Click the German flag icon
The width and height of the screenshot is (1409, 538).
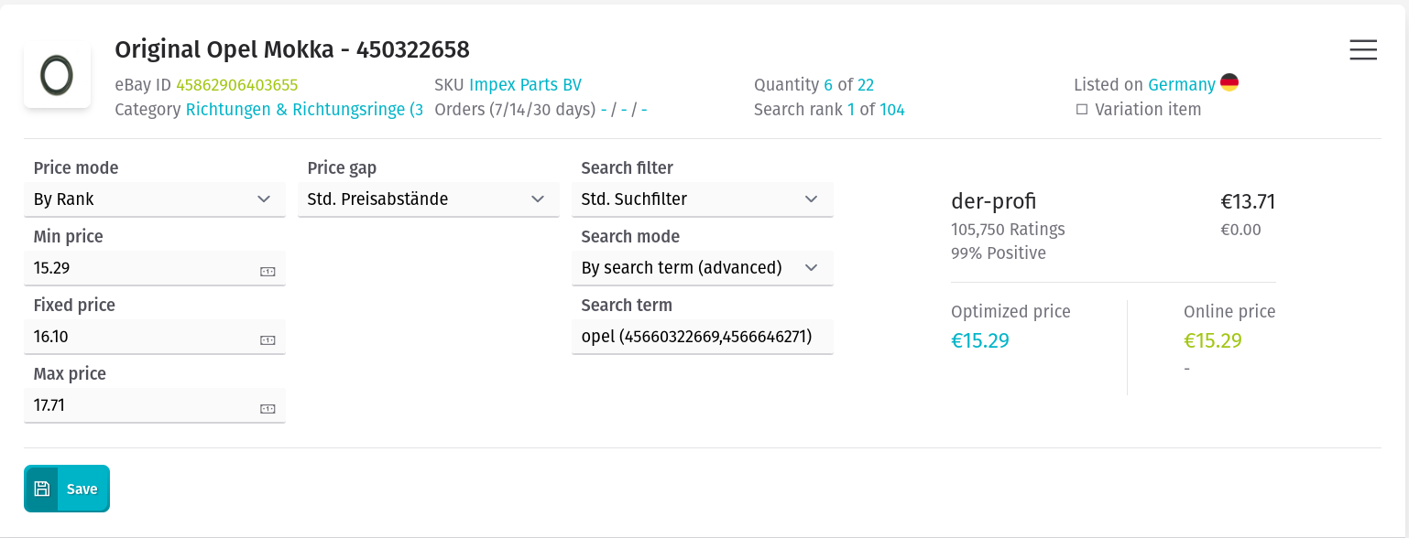pos(1229,83)
